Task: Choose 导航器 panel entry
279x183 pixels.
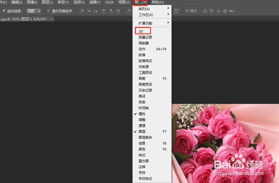Action: coord(152,43)
